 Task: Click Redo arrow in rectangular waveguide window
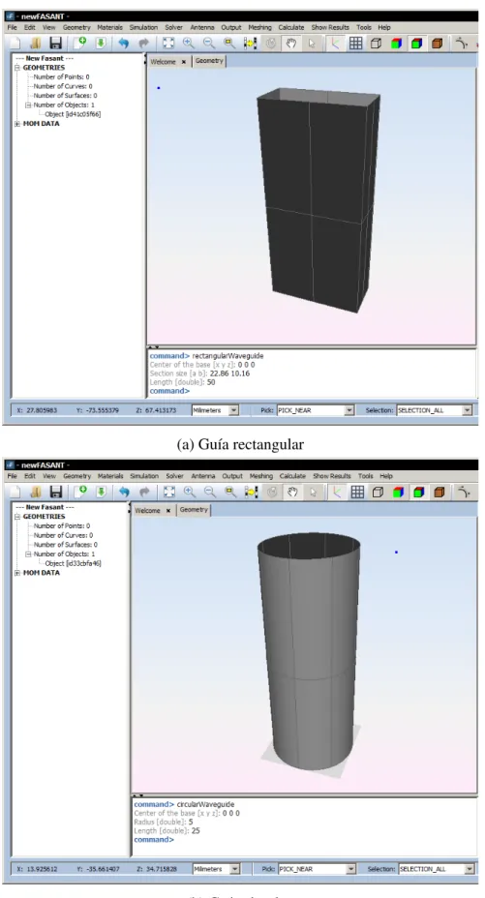coord(143,43)
